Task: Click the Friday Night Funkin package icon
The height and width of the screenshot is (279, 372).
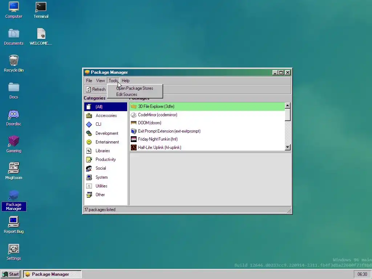Action: 134,139
